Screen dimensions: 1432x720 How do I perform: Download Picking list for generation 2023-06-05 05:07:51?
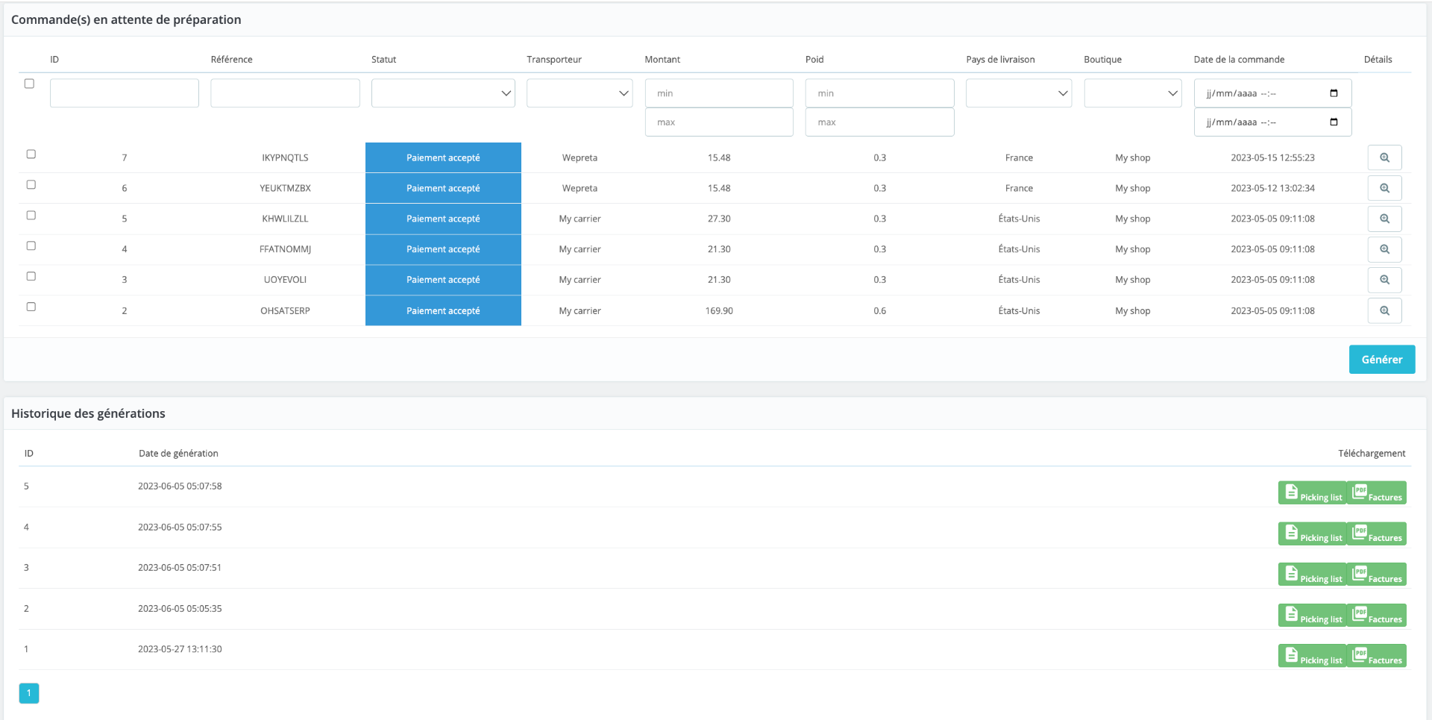[1313, 575]
